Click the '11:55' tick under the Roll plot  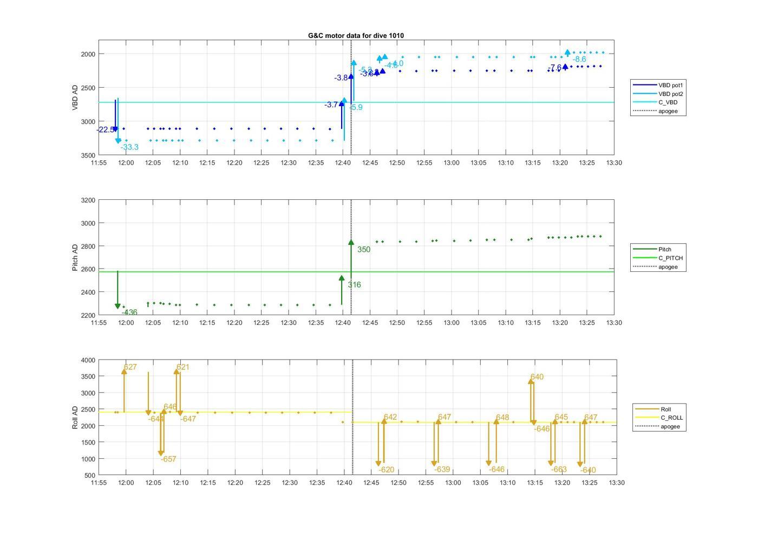click(x=99, y=483)
